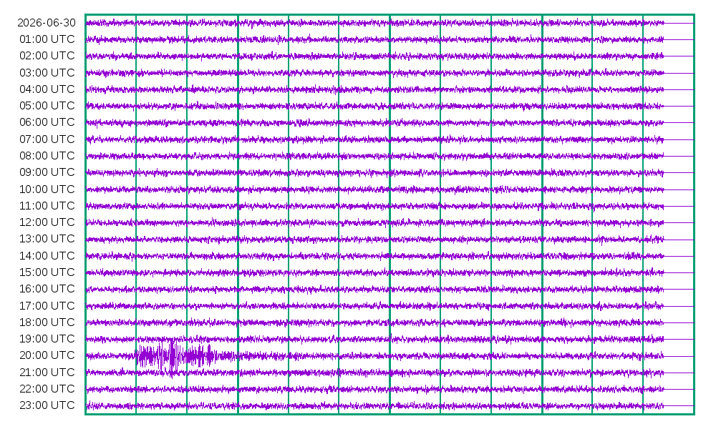
Task: Select the 12:00 UTC row label
Action: (x=47, y=222)
